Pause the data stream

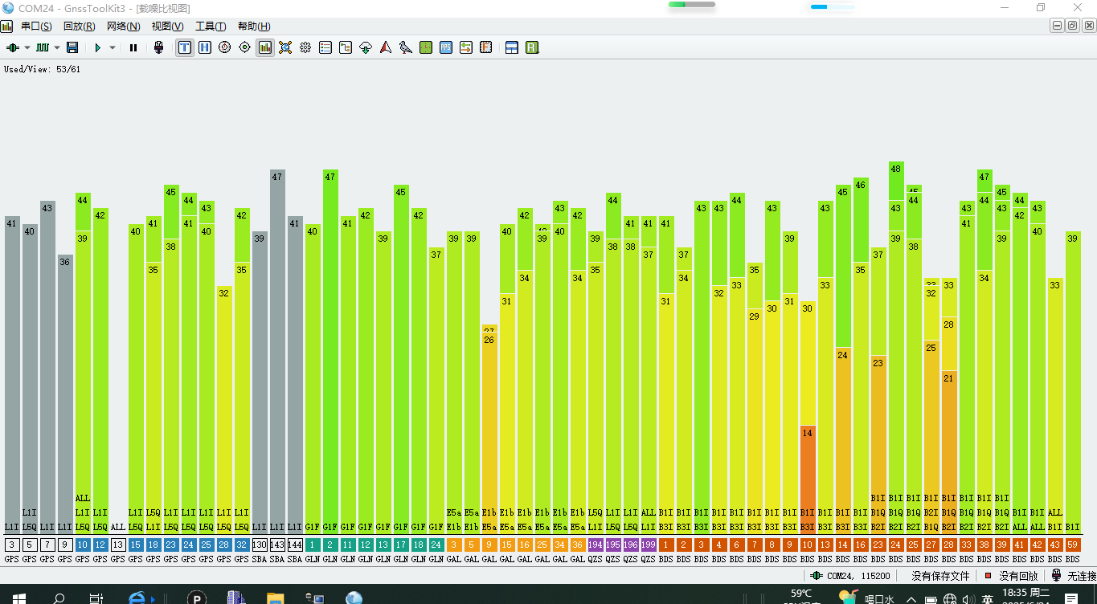point(133,47)
